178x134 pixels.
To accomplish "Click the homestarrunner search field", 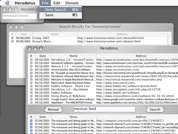I will point(19,16).
